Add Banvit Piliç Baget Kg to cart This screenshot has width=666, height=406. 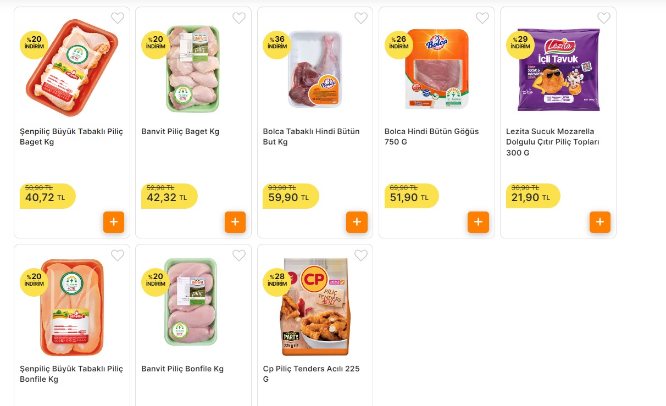point(235,222)
